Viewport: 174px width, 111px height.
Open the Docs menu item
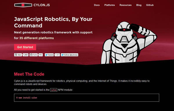click(x=97, y=5)
